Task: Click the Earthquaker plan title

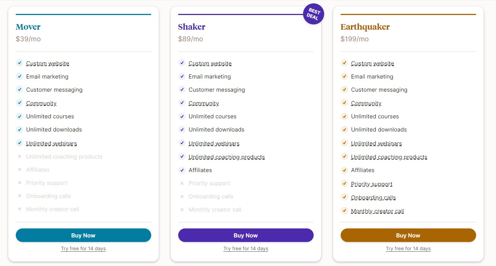Action: coord(365,27)
